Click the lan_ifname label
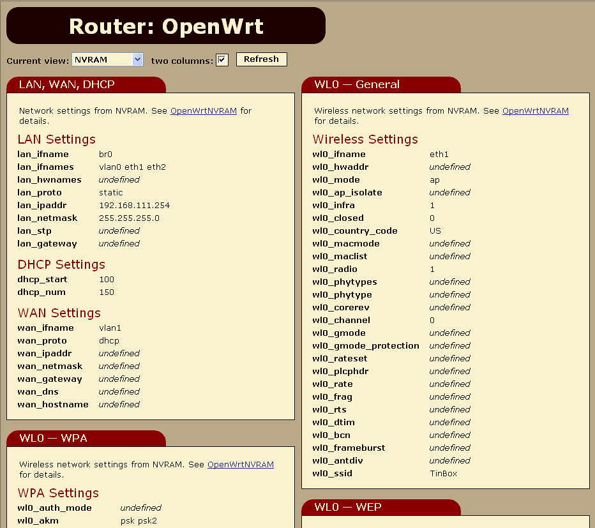The height and width of the screenshot is (528, 595). coord(43,155)
